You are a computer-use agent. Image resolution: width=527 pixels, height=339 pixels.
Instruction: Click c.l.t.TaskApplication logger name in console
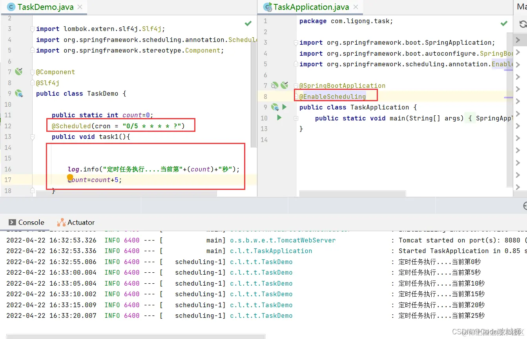[x=271, y=251]
